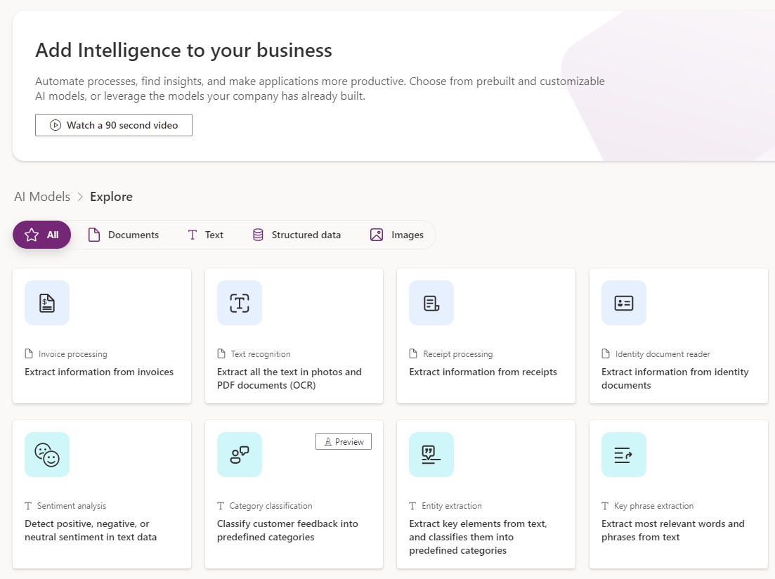The image size is (775, 579).
Task: Click the Entity extraction quote icon
Action: (x=431, y=455)
